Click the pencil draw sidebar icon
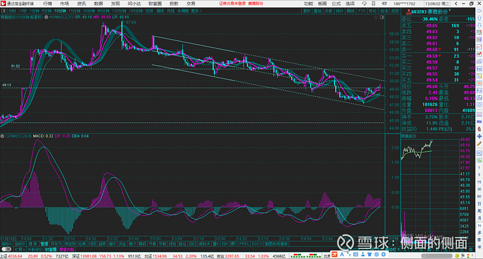 click(479, 144)
